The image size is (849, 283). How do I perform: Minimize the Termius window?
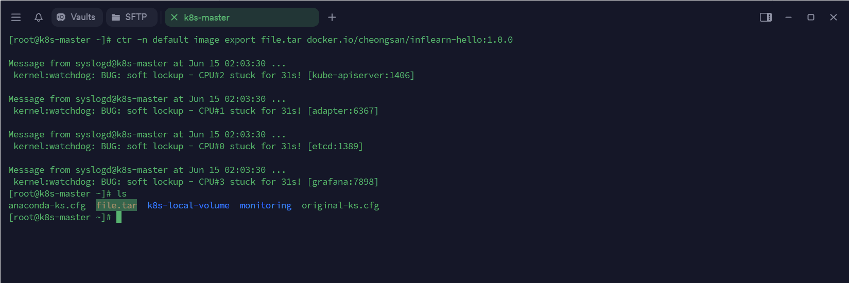(x=788, y=17)
